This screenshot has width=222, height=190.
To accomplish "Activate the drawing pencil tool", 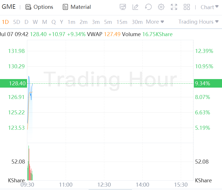I will click(135, 7).
